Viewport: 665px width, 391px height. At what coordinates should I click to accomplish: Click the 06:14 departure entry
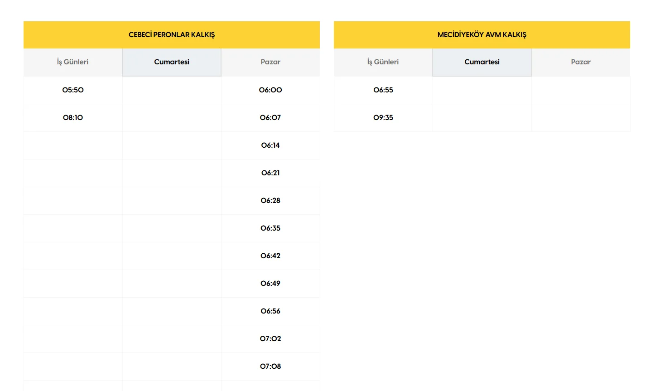(x=270, y=145)
